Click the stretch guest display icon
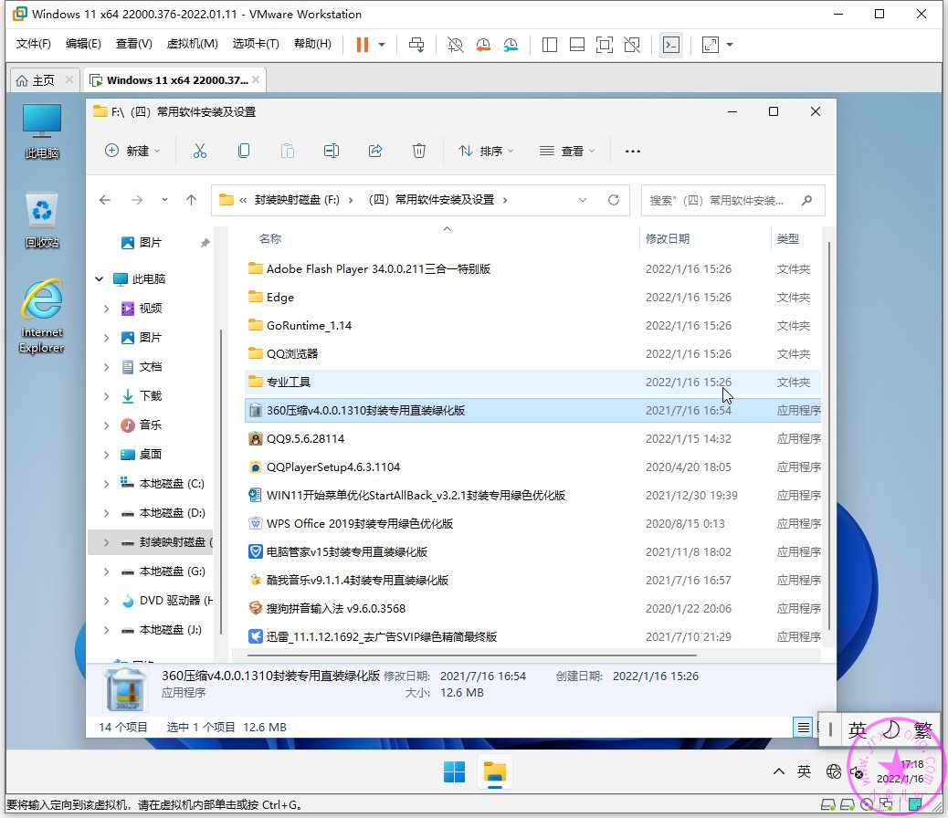 (711, 45)
